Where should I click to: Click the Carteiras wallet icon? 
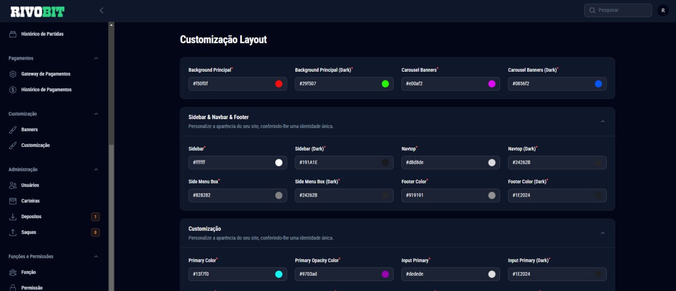13,201
